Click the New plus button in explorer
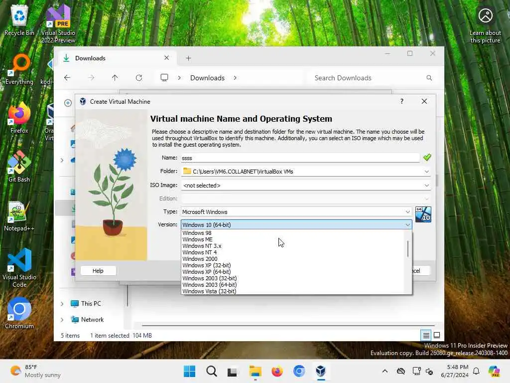Screen dimensions: 510x383 pyautogui.click(x=68, y=103)
